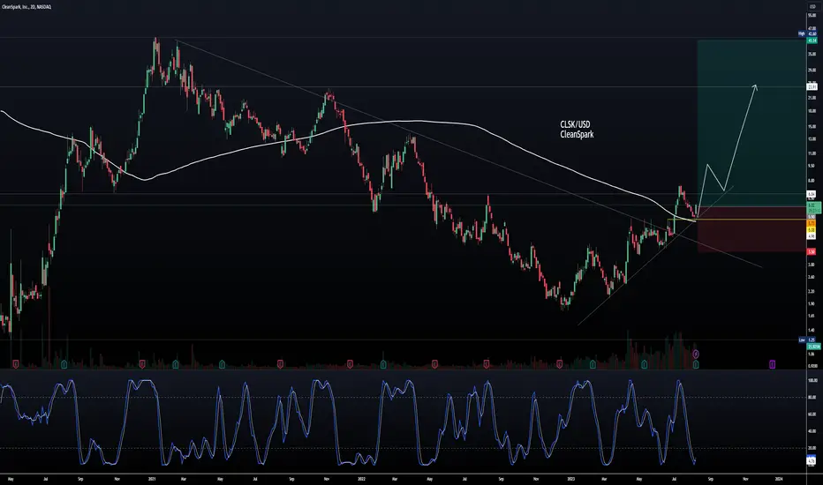Click the red earnings marker before Sep 2021
823x485 pixels.
280,364
